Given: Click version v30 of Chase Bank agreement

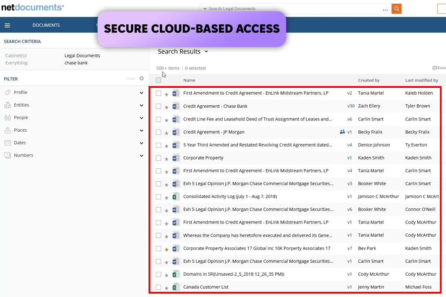Looking at the screenshot, I should click(351, 106).
